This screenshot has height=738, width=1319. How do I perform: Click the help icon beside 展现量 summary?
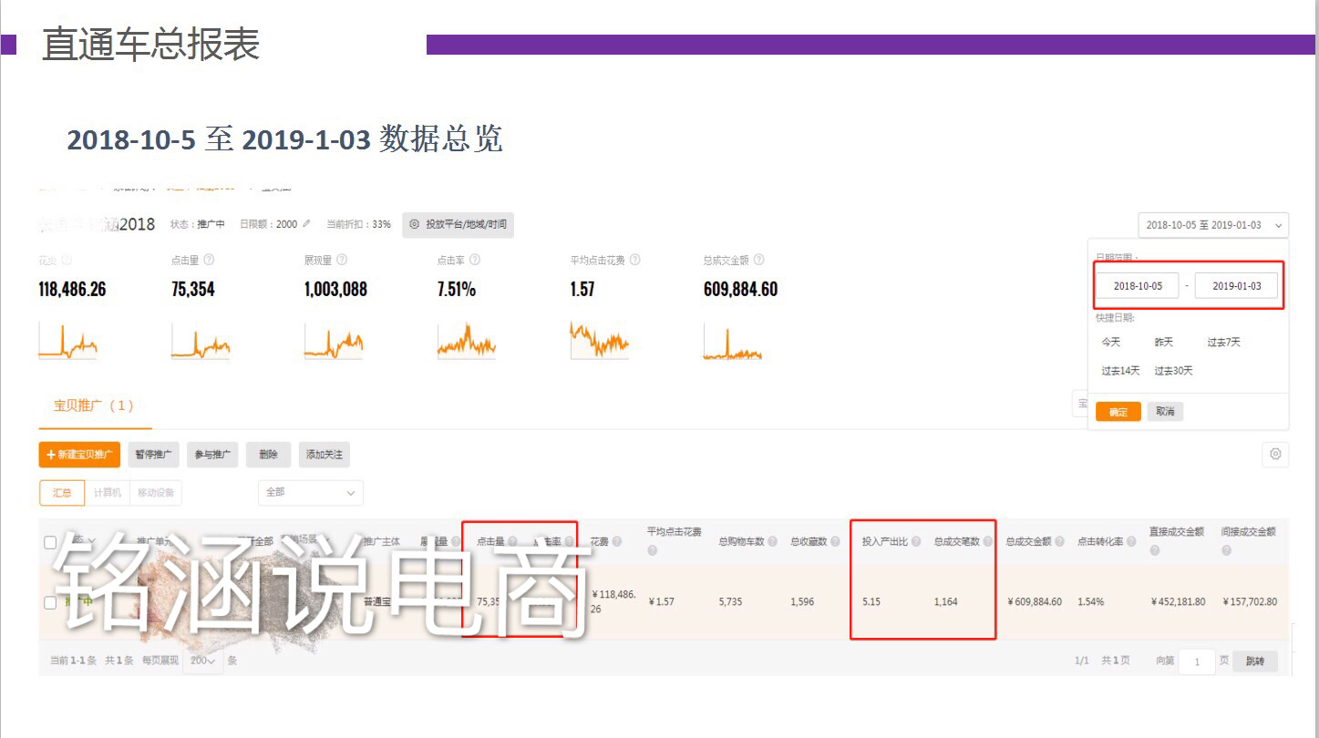click(x=341, y=260)
